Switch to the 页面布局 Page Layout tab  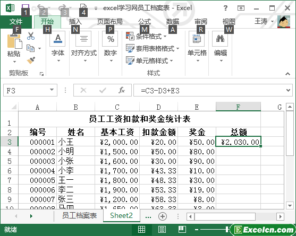[109, 21]
